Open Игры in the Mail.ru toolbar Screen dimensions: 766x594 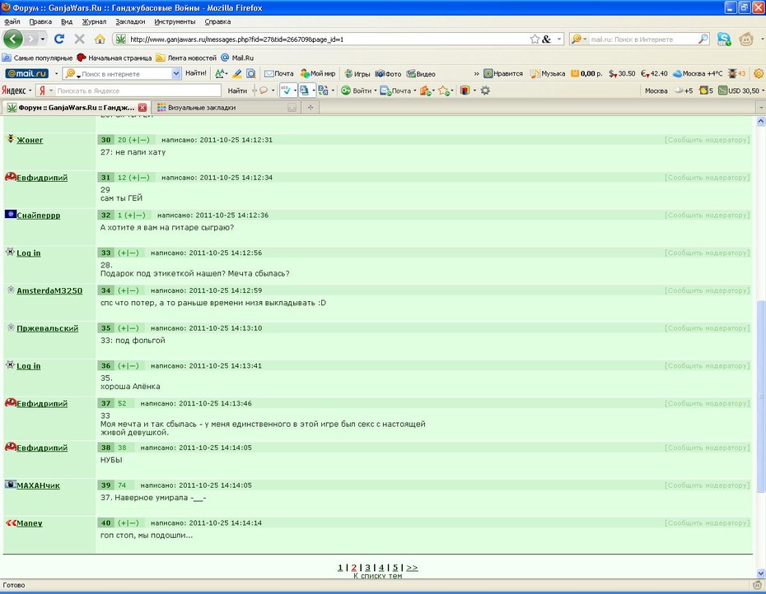click(357, 74)
